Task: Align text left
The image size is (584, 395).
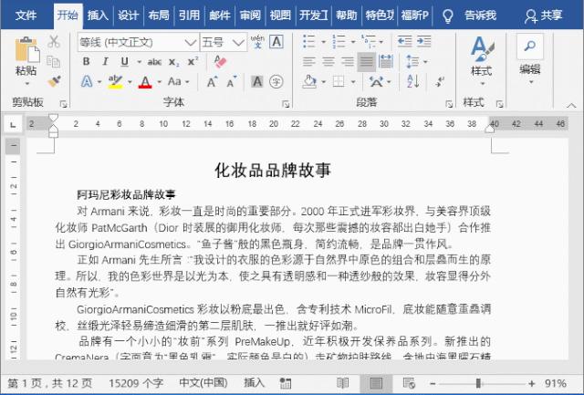Action: coord(309,62)
